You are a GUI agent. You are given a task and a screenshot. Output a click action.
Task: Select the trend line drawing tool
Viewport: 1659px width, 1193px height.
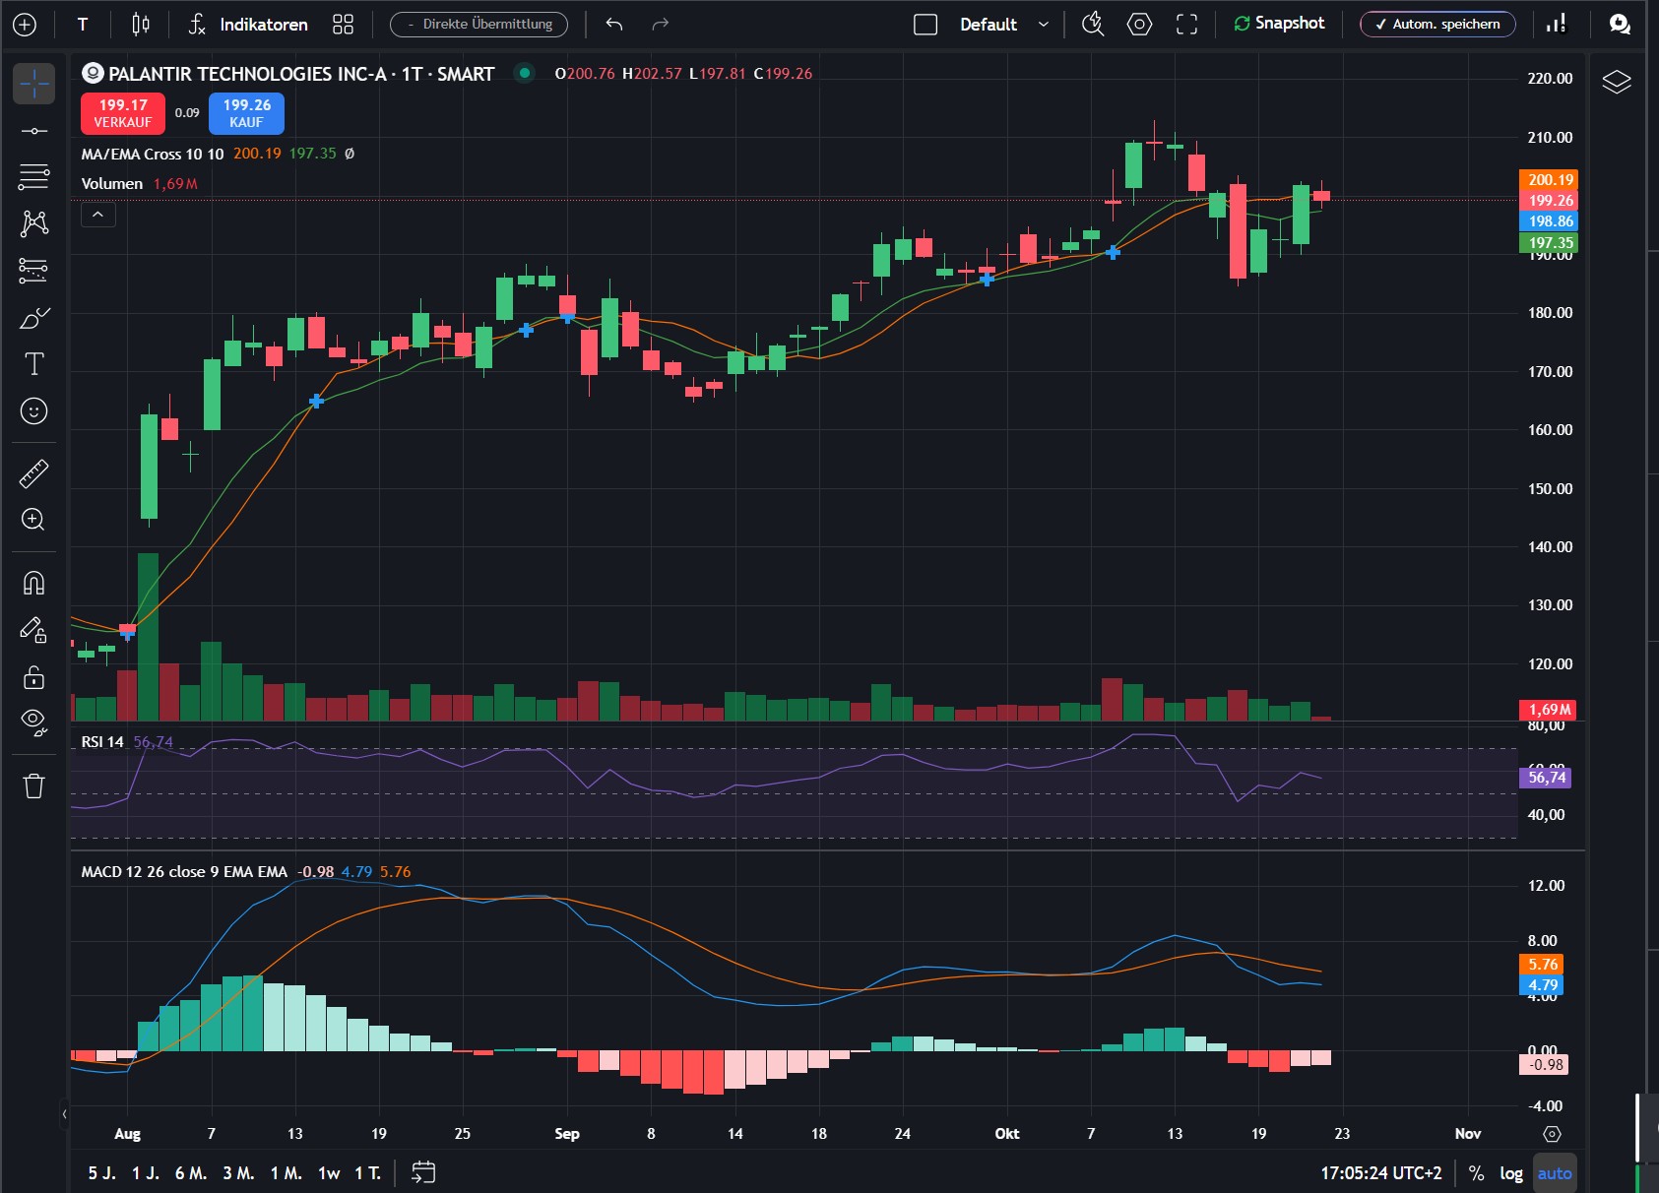tap(33, 131)
